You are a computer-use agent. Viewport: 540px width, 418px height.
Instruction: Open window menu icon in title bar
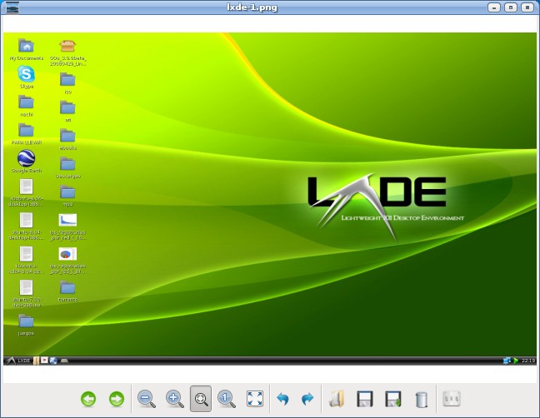tap(12, 7)
